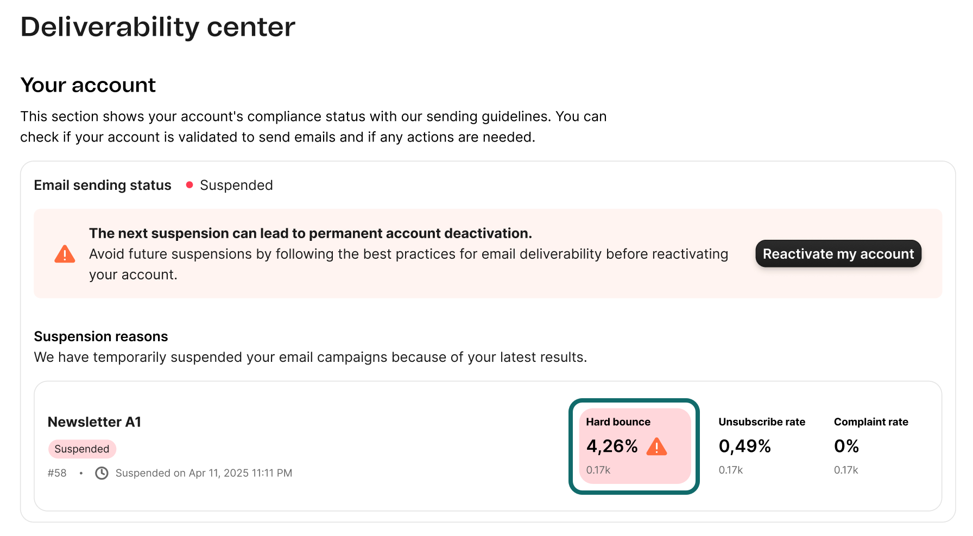Click the 0% complaint rate value
Viewport: 973px width, 536px height.
[x=846, y=446]
